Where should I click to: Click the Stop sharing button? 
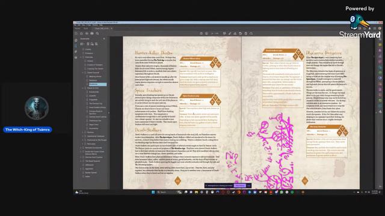240,185
